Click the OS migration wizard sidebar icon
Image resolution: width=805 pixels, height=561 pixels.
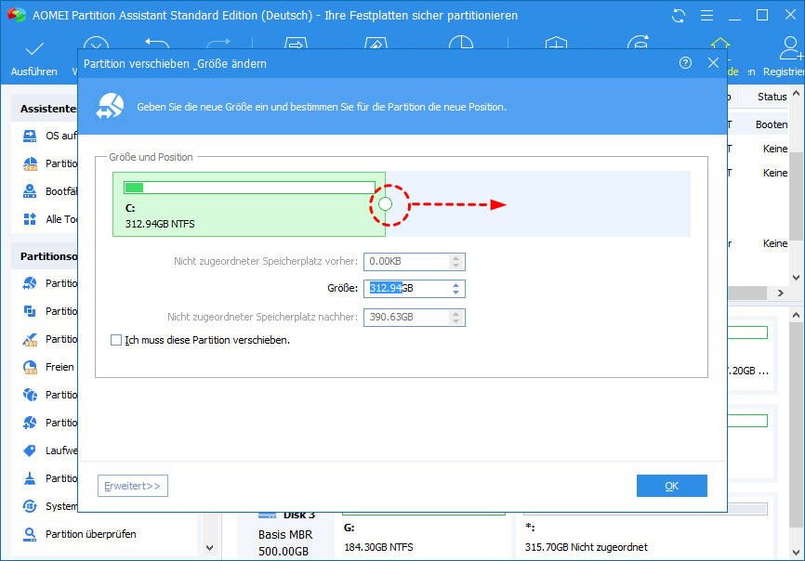coord(28,136)
